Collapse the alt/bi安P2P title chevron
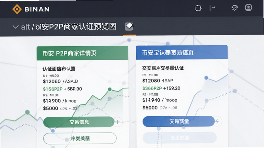The height and width of the screenshot is (148, 264). pos(16,27)
